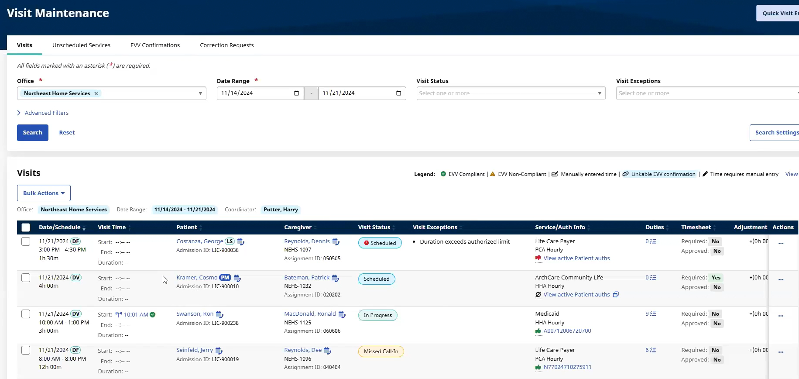Screen dimensions: 799x379
Task: Click the Visit Exceptions select field
Action: point(707,93)
